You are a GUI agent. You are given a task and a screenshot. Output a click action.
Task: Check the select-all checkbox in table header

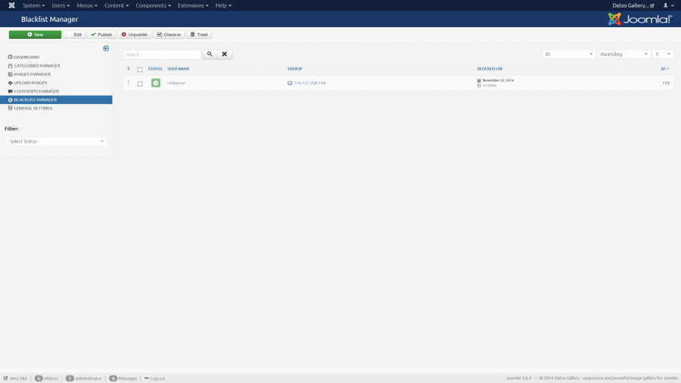(140, 69)
